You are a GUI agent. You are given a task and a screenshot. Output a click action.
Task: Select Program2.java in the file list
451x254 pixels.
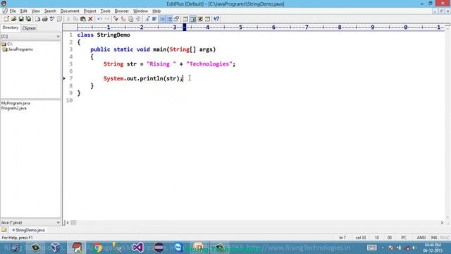click(x=14, y=108)
